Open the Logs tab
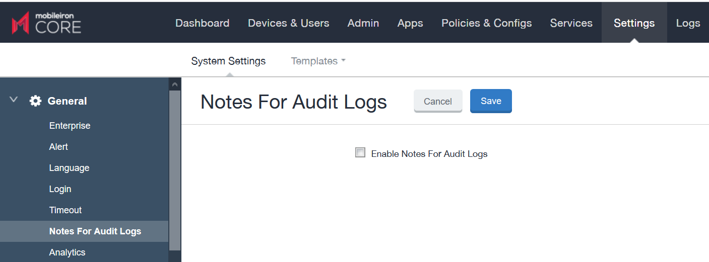Image resolution: width=709 pixels, height=262 pixels. 687,23
